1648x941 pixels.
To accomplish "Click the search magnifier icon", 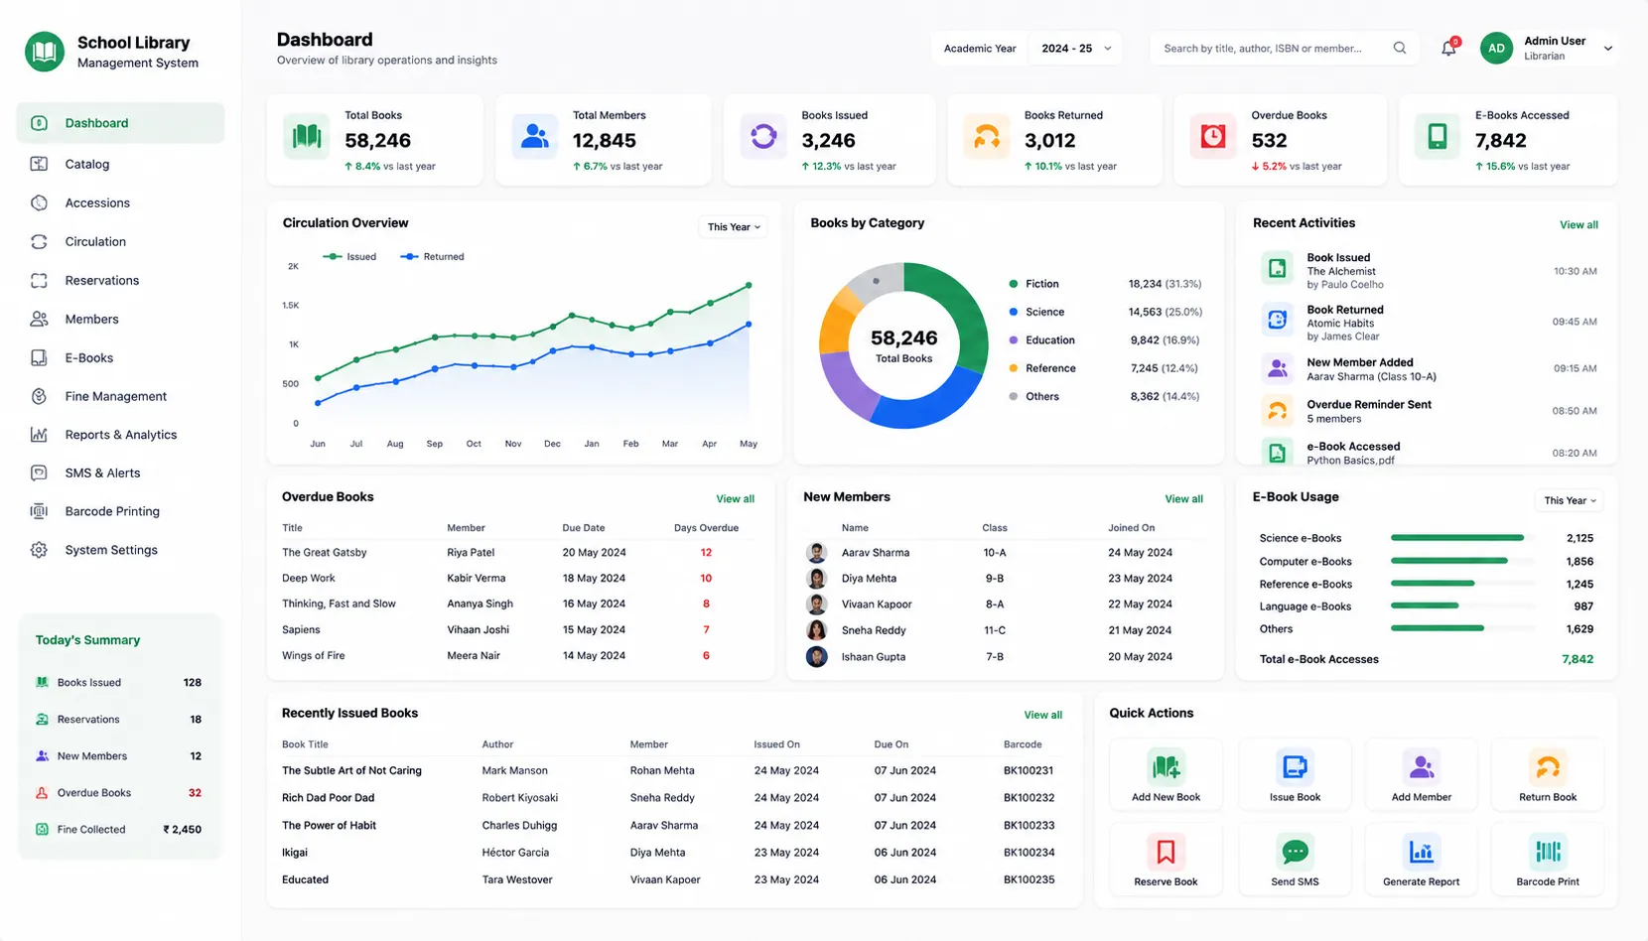I will 1400,48.
